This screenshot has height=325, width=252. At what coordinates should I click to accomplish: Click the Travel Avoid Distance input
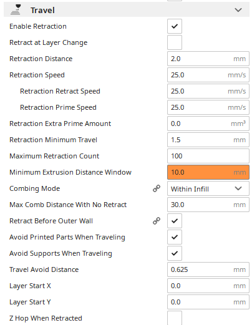click(x=208, y=269)
